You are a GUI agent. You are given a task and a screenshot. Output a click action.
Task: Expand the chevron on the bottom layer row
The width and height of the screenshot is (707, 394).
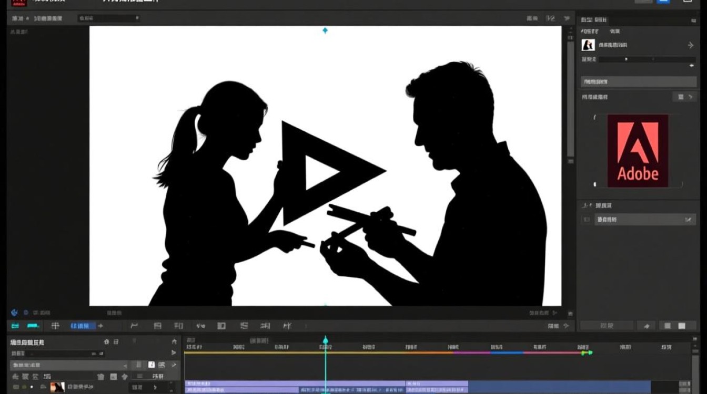coord(156,387)
